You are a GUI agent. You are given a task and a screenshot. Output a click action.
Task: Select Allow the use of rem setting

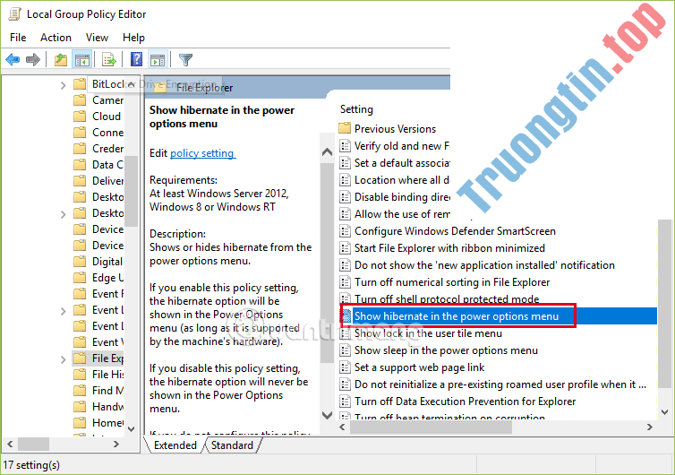(402, 214)
